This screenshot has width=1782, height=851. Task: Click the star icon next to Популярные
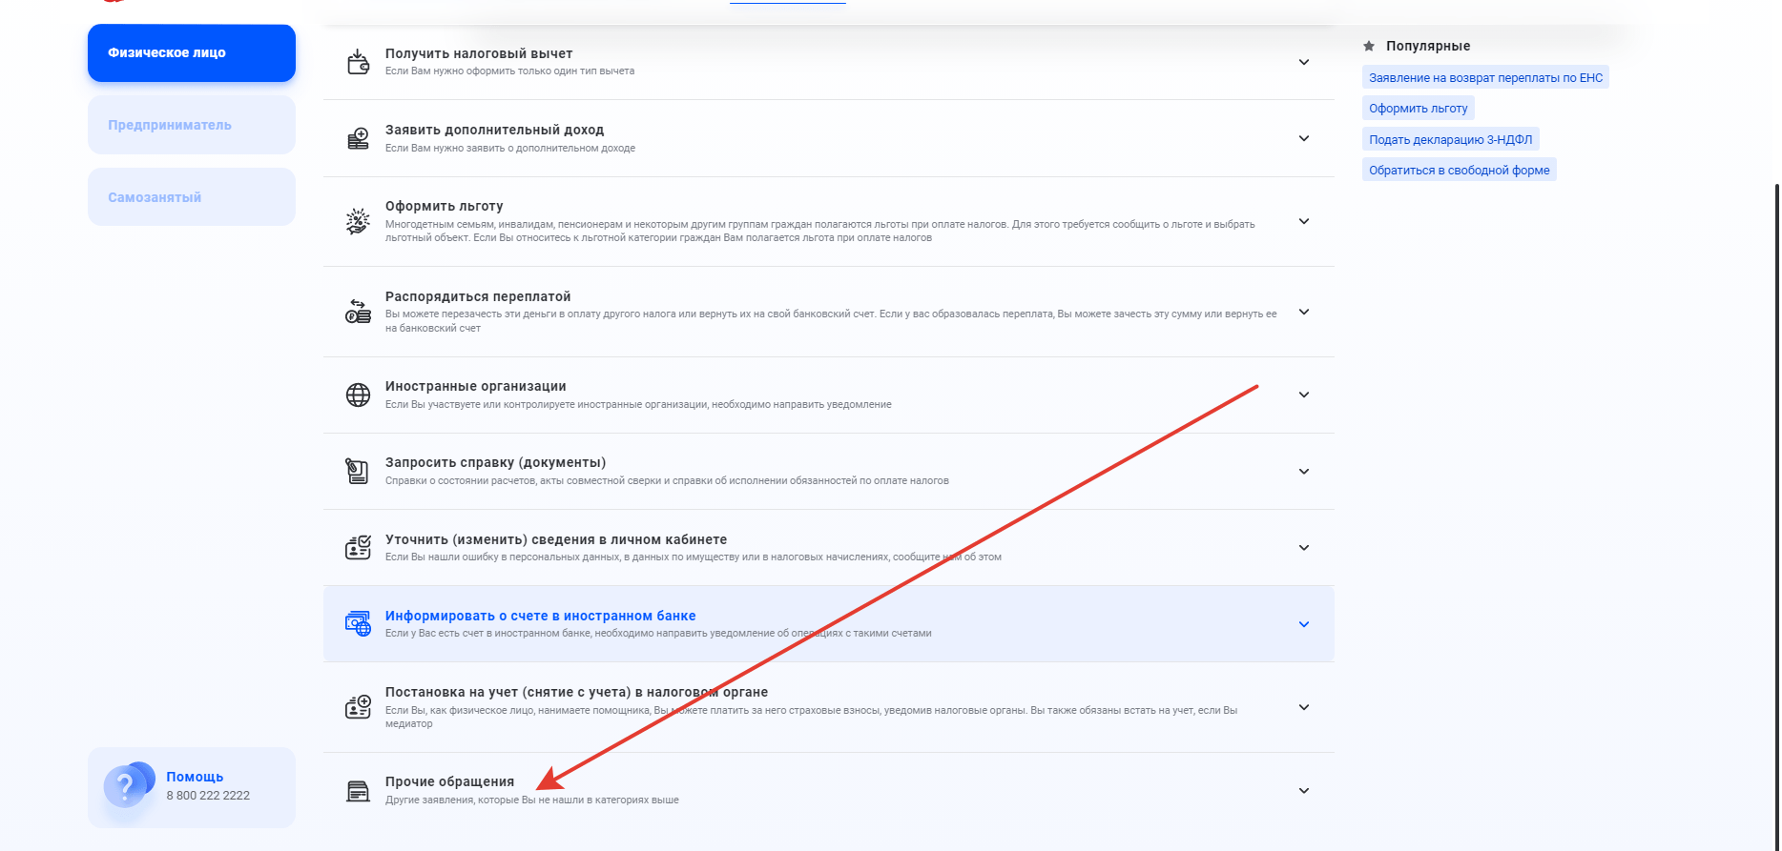click(x=1369, y=46)
